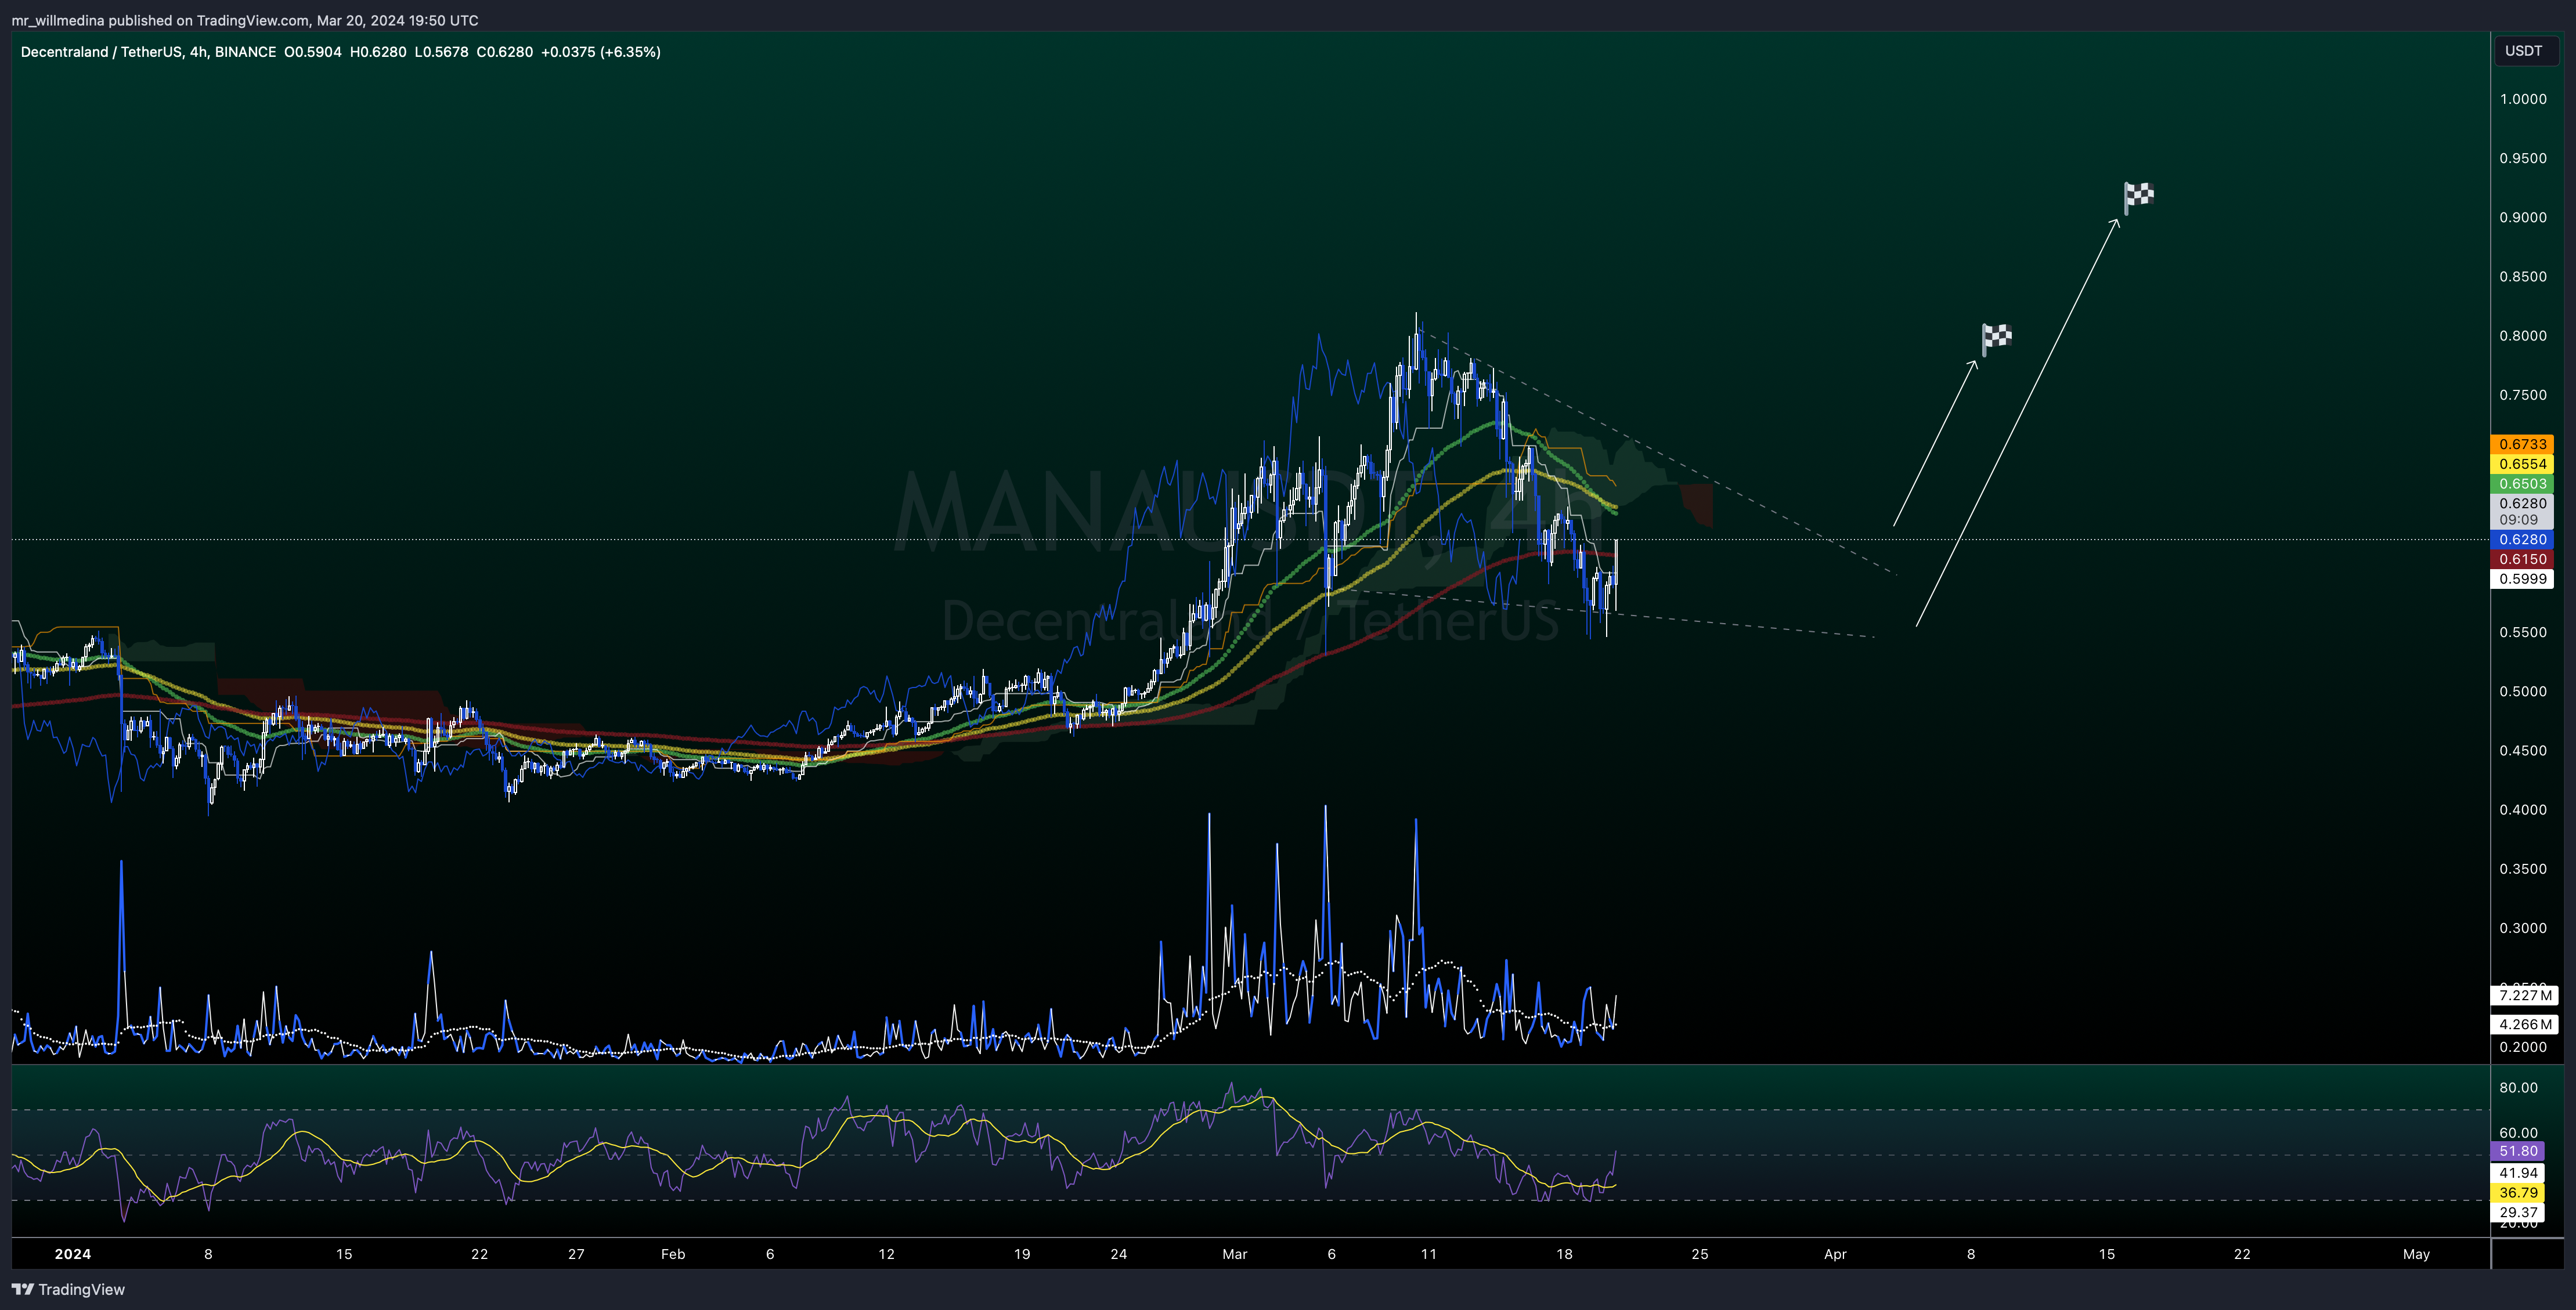Click the 24 date on time axis
Viewport: 2576px width, 1310px height.
[x=1118, y=1254]
